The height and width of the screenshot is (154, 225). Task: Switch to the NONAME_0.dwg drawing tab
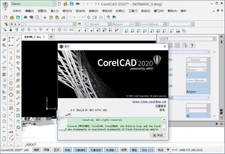tap(32, 37)
